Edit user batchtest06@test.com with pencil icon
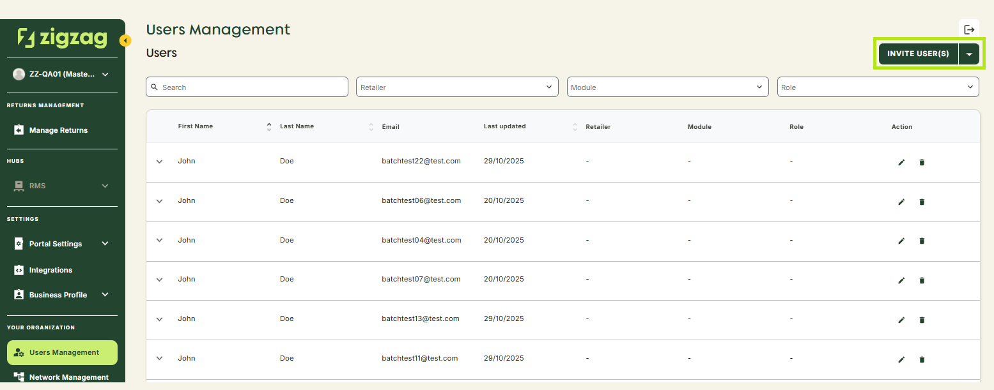Screen dimensions: 994x390 [901, 202]
